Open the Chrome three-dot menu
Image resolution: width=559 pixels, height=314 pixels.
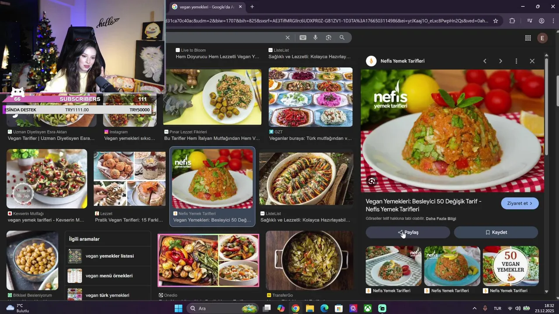click(x=553, y=20)
